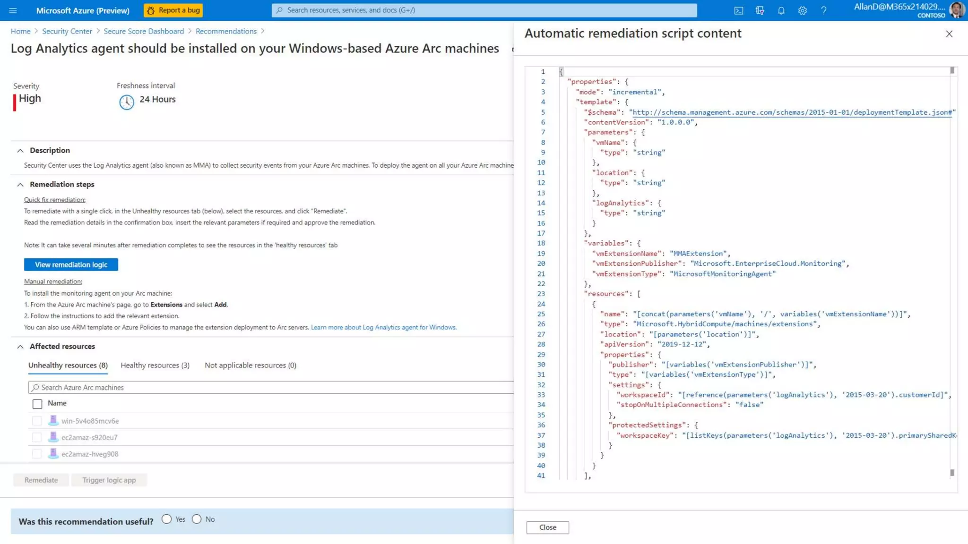
Task: Select Yes for recommendation useful
Action: (x=166, y=519)
